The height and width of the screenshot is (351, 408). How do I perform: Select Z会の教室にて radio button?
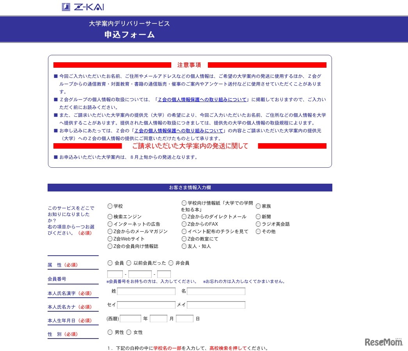184,239
